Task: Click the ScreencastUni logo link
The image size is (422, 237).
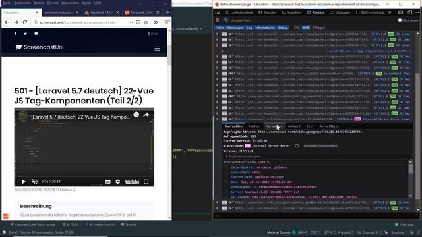Action: tap(40, 47)
